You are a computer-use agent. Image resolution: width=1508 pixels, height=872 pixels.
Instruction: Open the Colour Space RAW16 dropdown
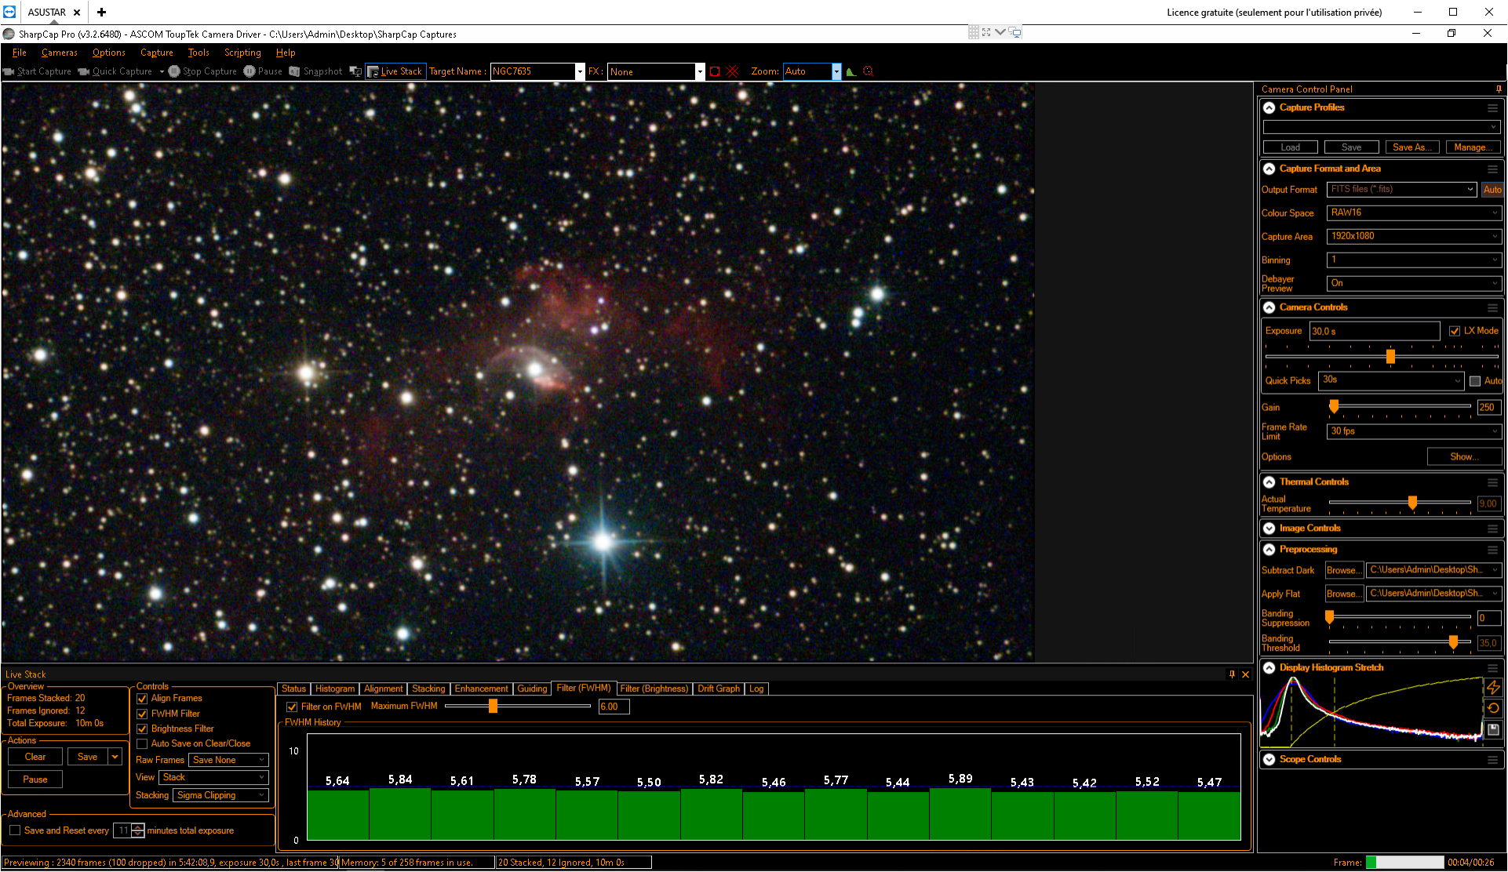point(1414,213)
